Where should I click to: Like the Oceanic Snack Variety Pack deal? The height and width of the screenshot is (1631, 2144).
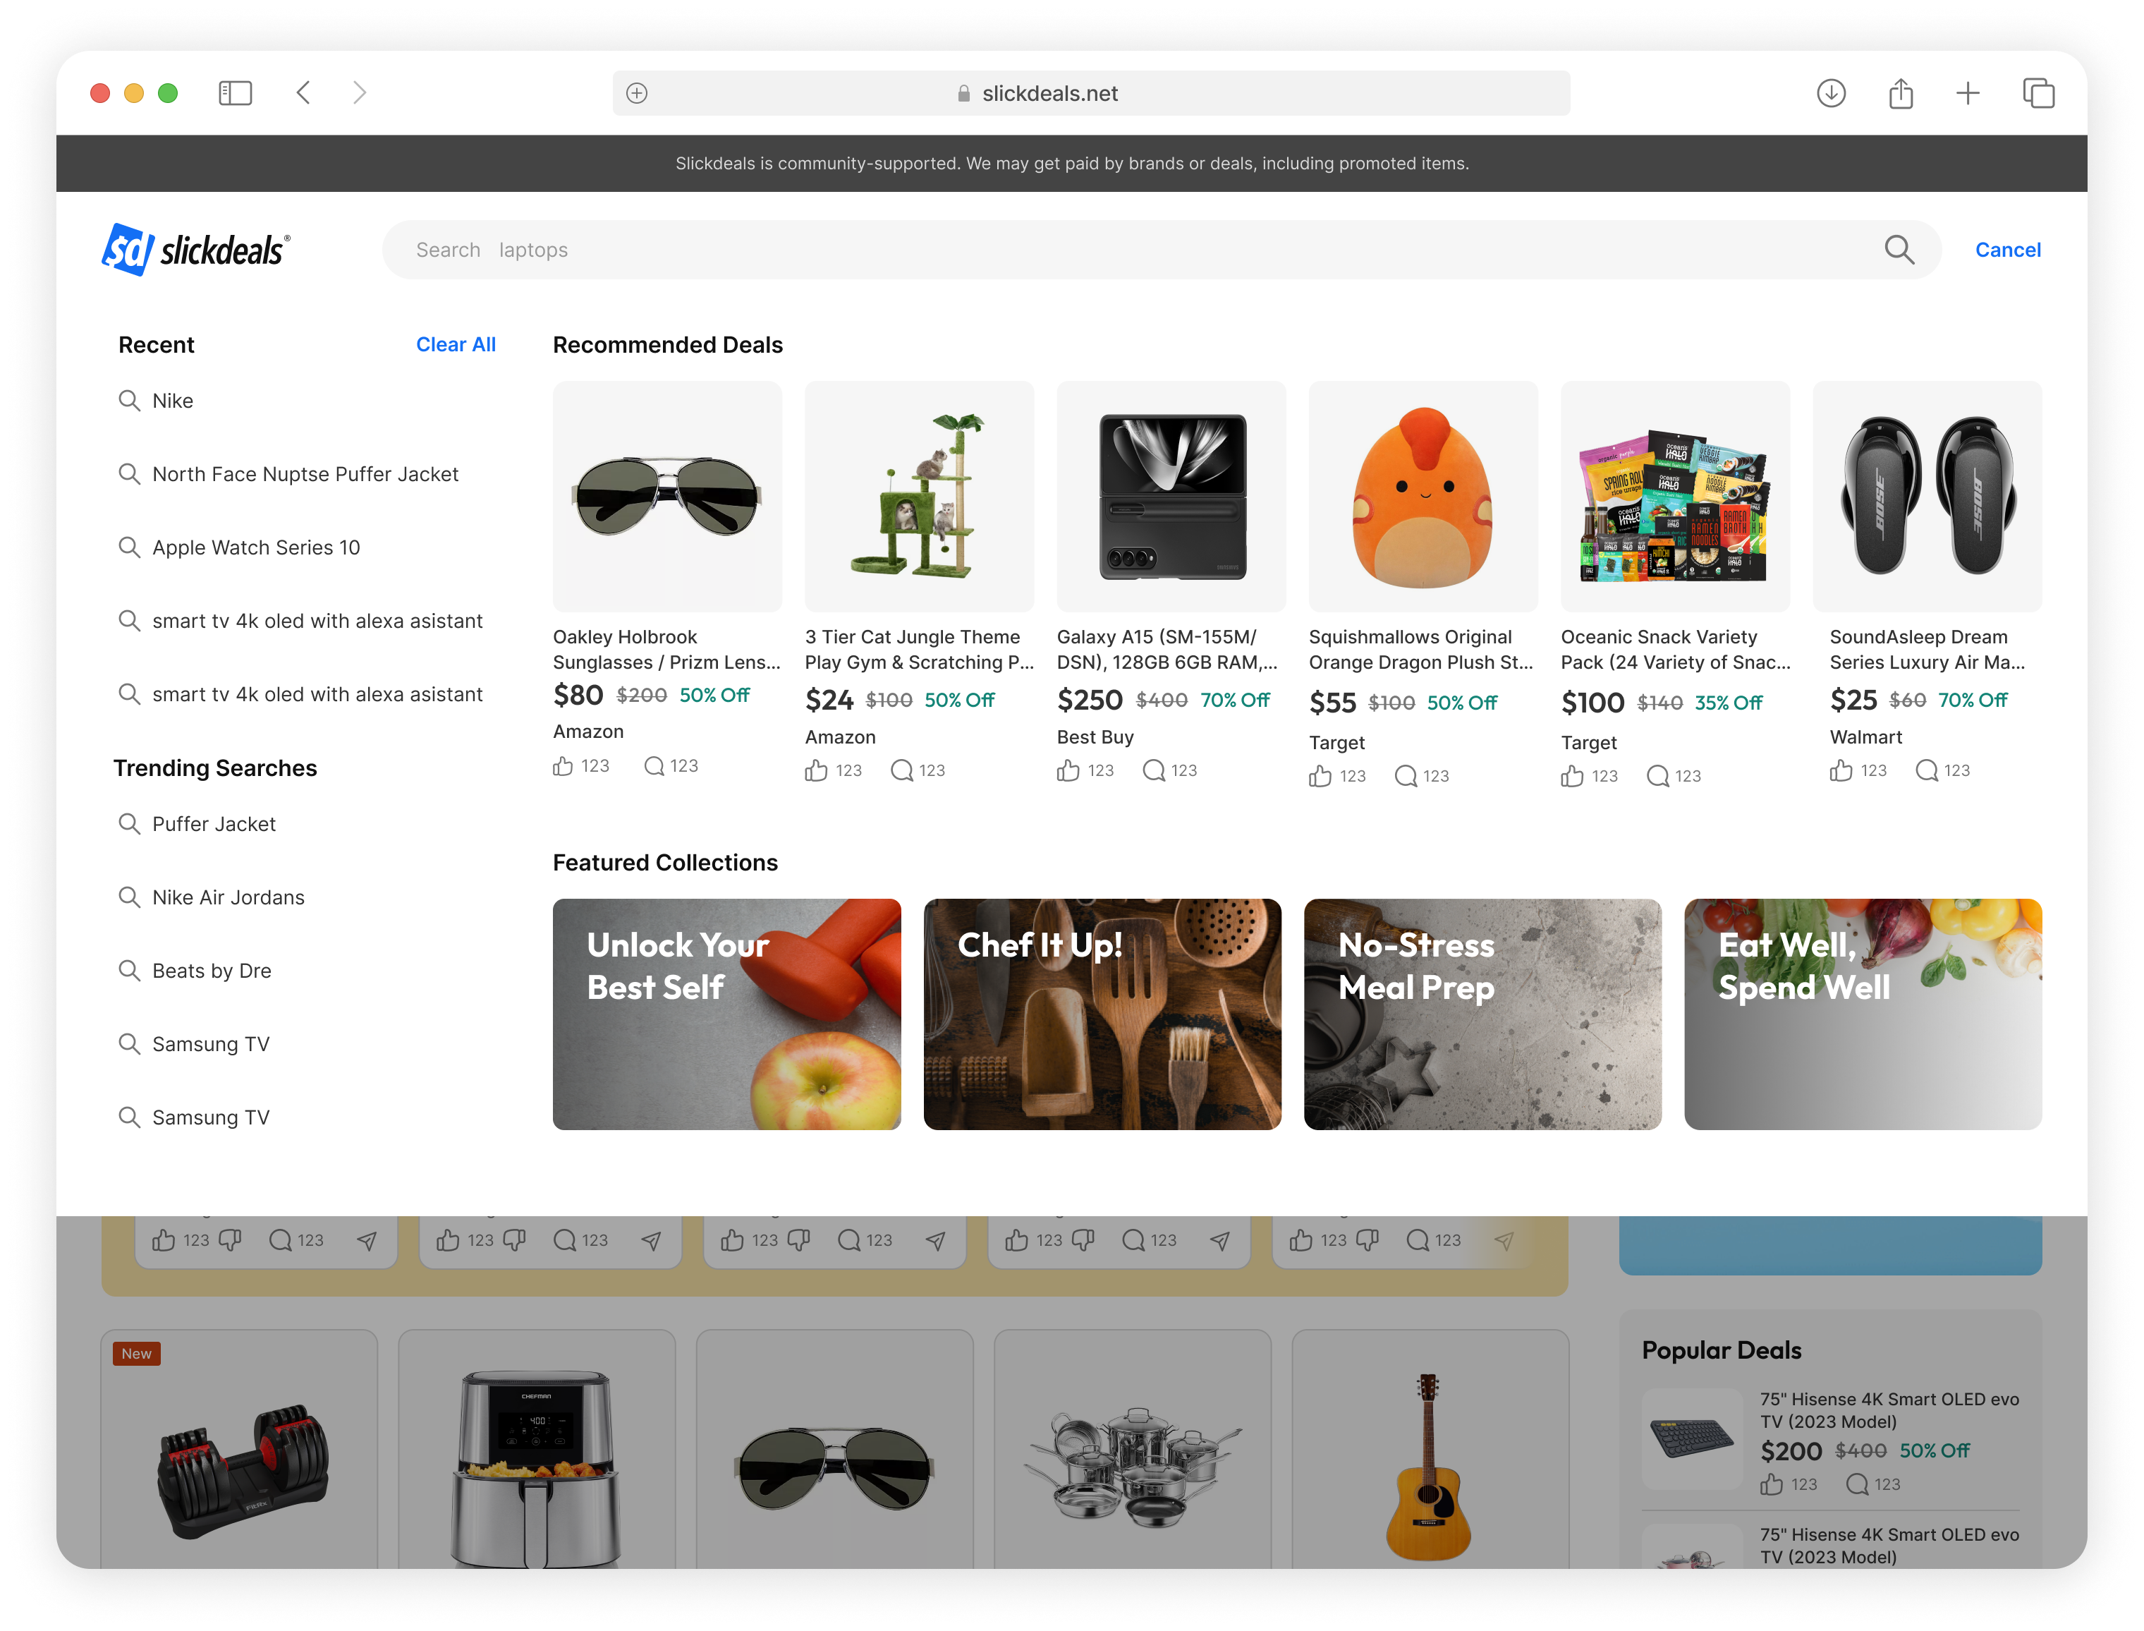1572,776
